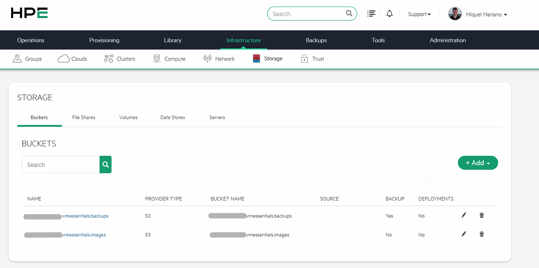Delete the vmessentials.backups bucket with trash icon
539x268 pixels.
tap(481, 215)
